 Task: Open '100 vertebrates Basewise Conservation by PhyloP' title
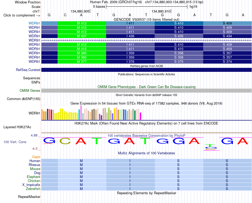(x=146, y=136)
